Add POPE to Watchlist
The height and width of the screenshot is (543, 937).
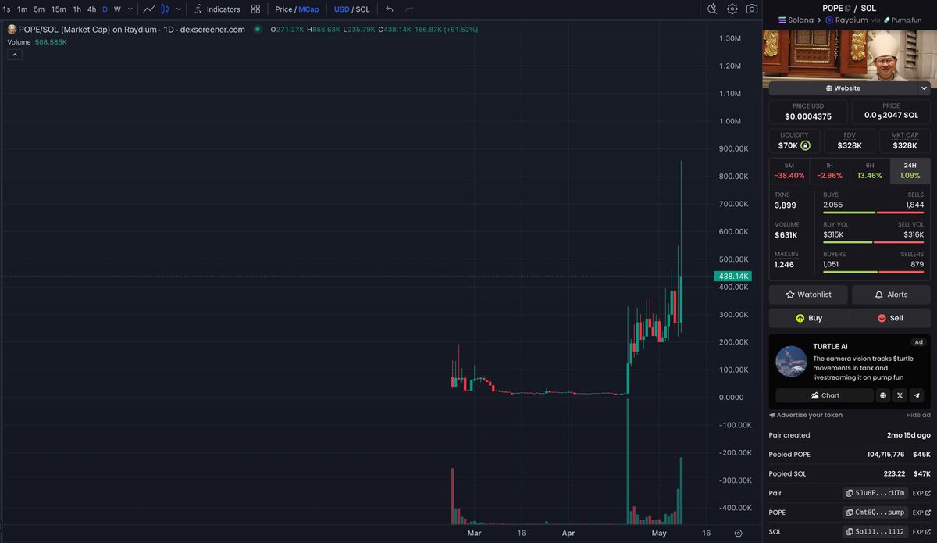(x=808, y=295)
